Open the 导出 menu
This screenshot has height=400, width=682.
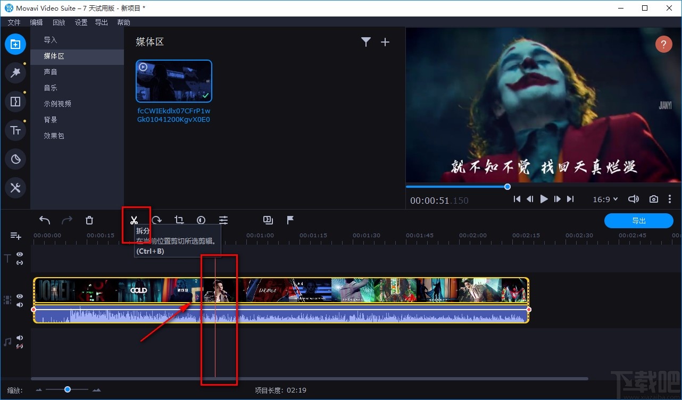[101, 22]
